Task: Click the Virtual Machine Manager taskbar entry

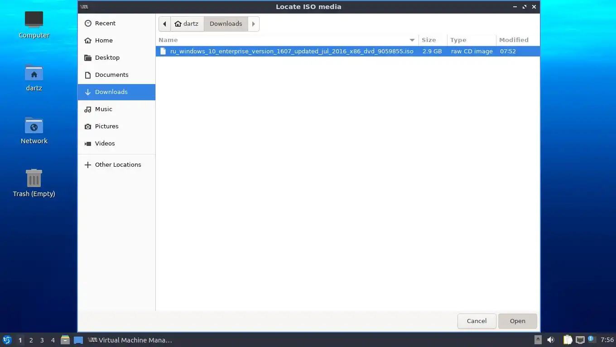Action: coord(130,340)
